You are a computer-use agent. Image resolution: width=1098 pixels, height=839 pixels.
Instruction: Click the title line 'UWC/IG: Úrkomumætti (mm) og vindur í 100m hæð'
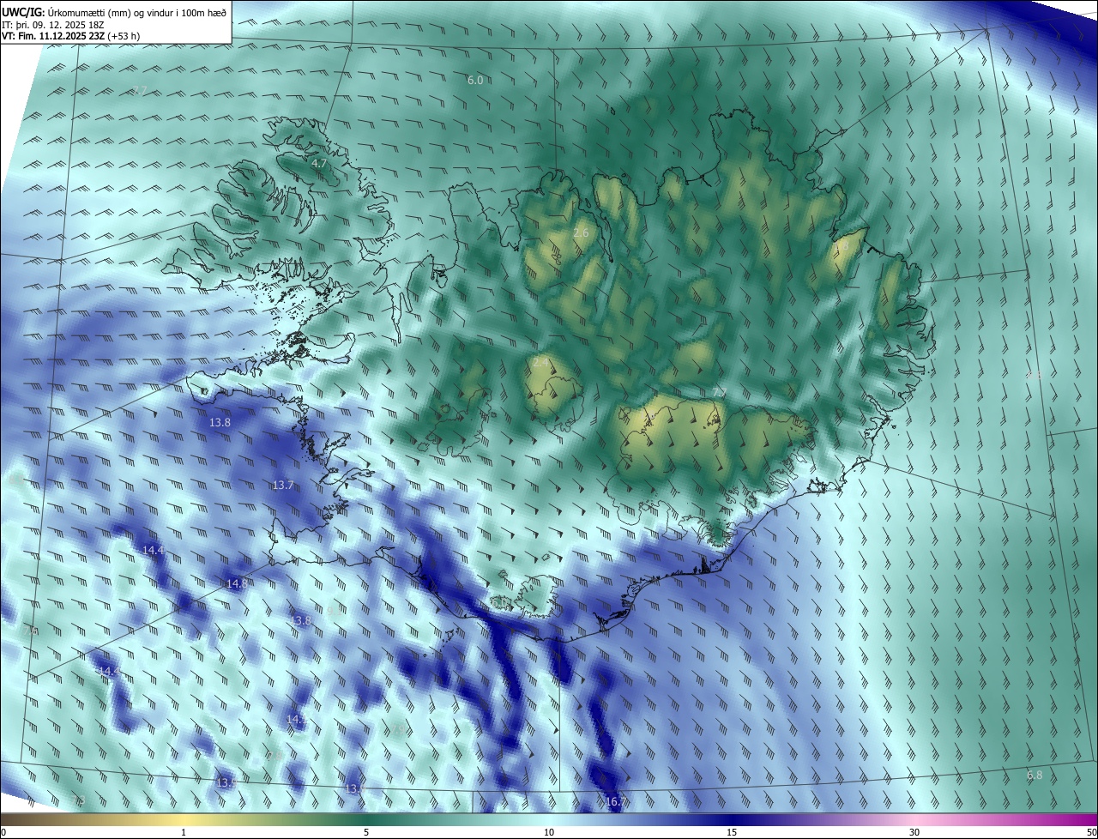114,12
